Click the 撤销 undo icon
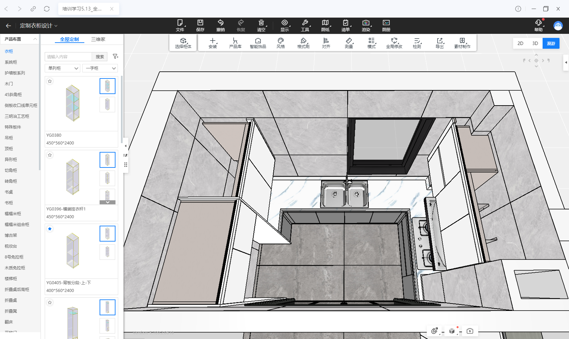Viewport: 569px width, 339px height. coord(220,25)
